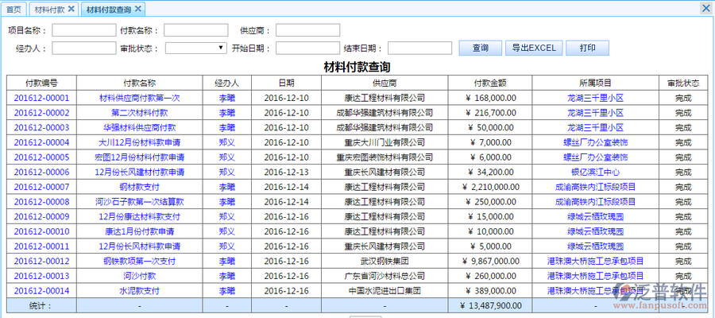Focus the 付款名称 input field
Viewport: 715px width, 318px height.
click(195, 30)
